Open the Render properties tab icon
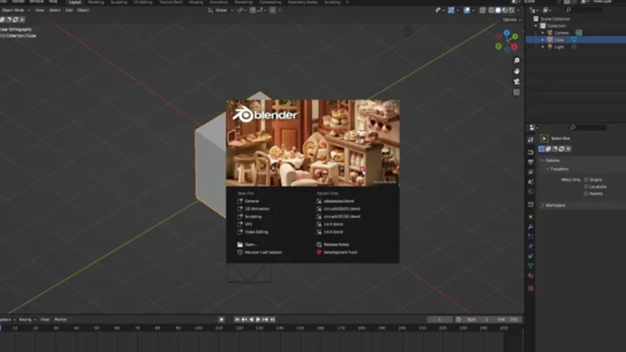The width and height of the screenshot is (626, 352). point(530,152)
